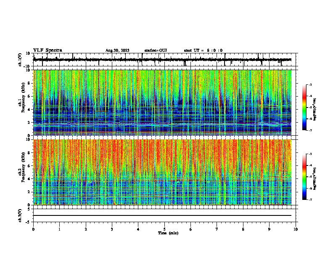
Task: Click the '4' kHz tick on ch.2 frequency axis
Action: (29, 179)
